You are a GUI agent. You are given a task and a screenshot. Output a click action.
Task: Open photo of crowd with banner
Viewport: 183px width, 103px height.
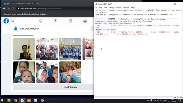[x=70, y=72]
